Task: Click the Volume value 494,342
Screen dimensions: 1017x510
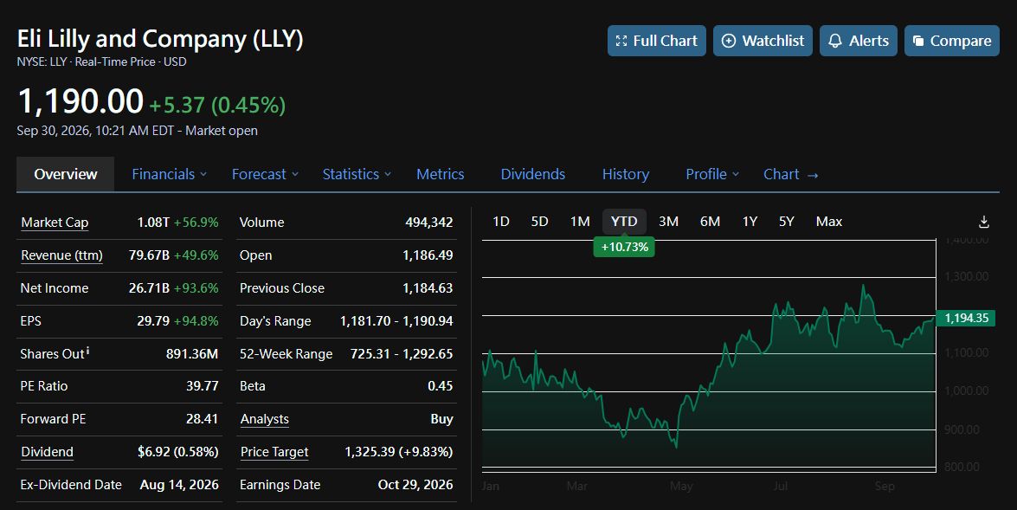Action: point(428,223)
